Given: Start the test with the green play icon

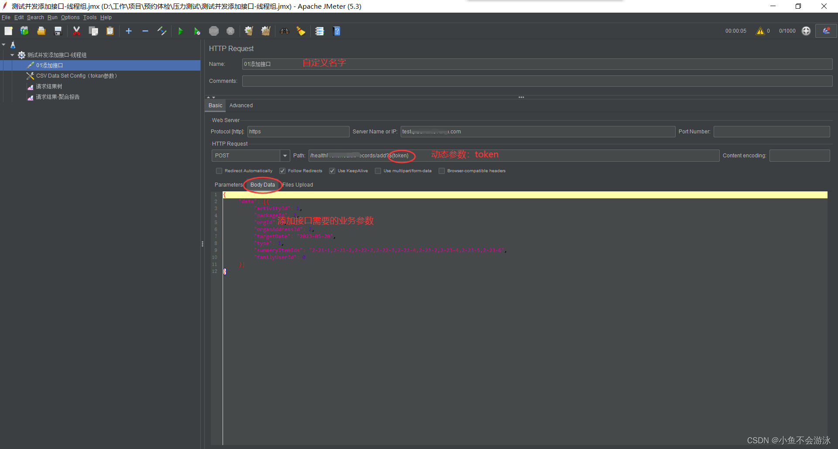Looking at the screenshot, I should click(x=180, y=31).
